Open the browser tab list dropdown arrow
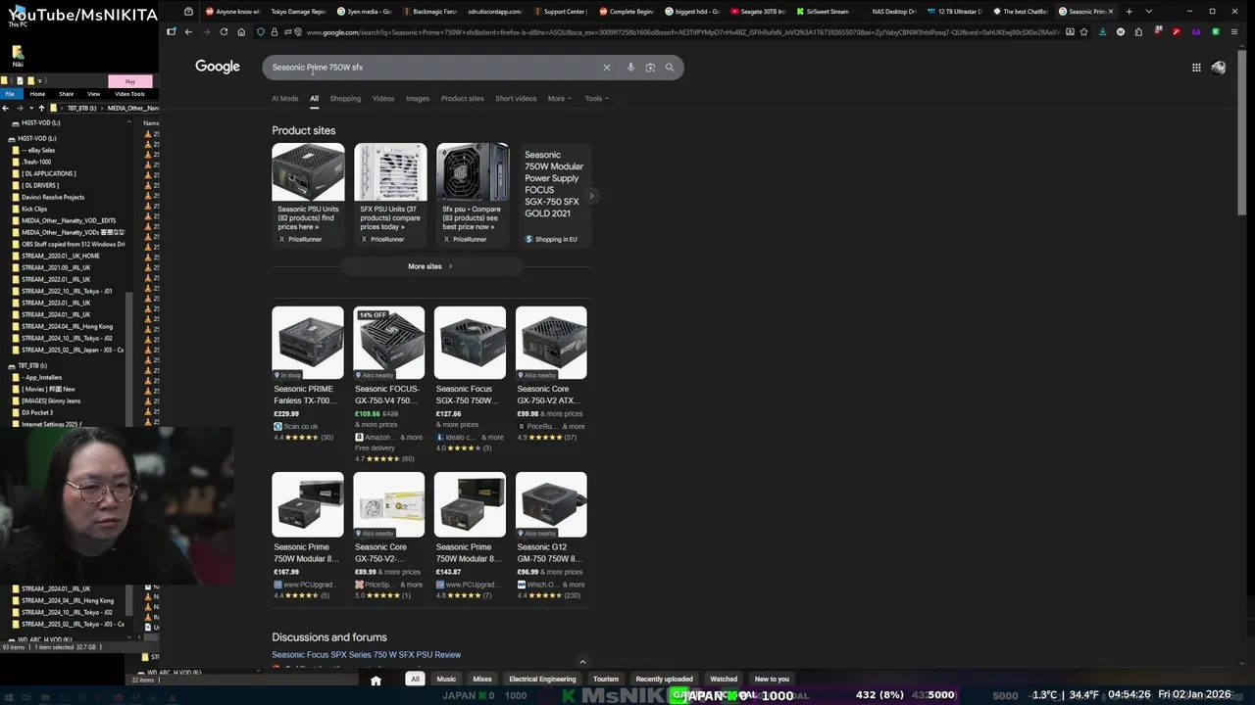The width and height of the screenshot is (1255, 705). [1148, 11]
